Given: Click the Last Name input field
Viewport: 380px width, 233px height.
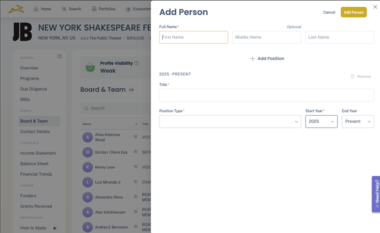Looking at the screenshot, I should coord(339,37).
